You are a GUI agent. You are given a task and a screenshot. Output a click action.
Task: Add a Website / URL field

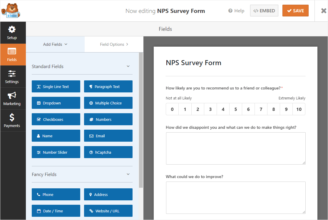pos(108,211)
